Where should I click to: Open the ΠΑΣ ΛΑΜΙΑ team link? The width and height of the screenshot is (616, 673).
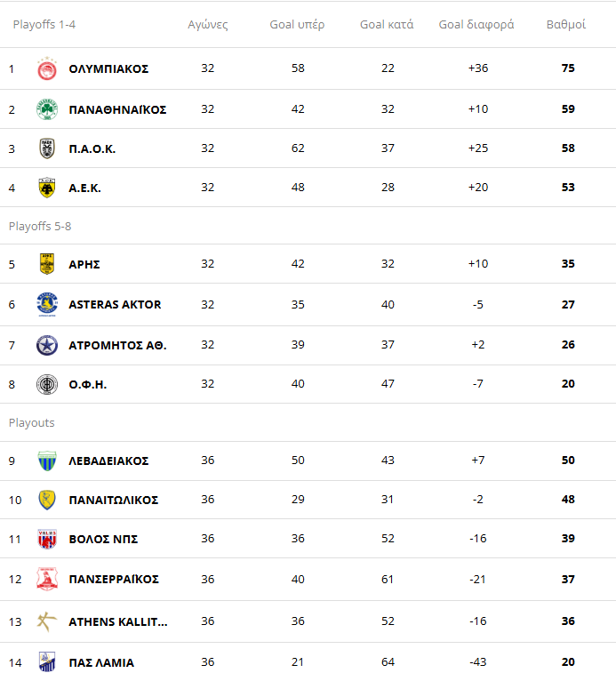pos(101,662)
